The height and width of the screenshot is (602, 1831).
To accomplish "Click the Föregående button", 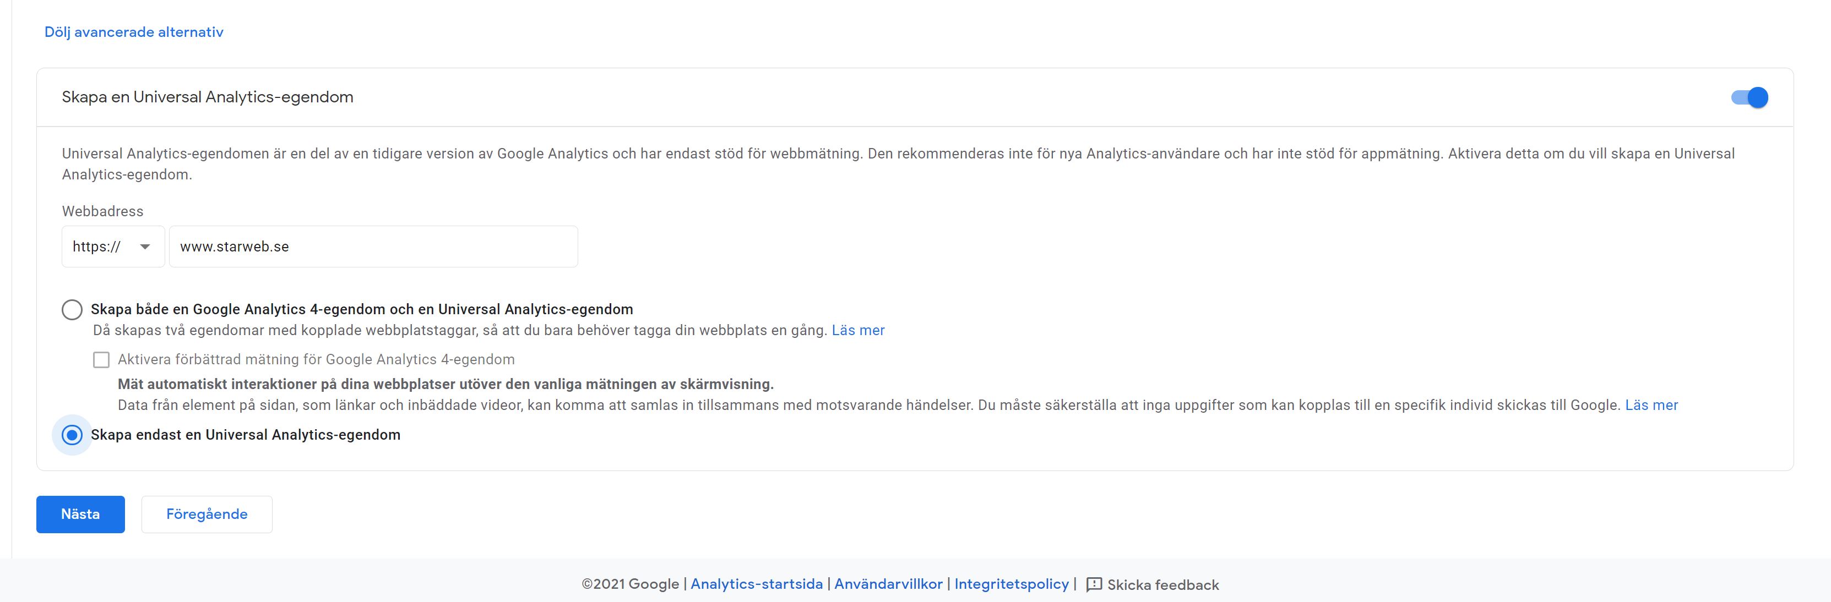I will tap(207, 514).
